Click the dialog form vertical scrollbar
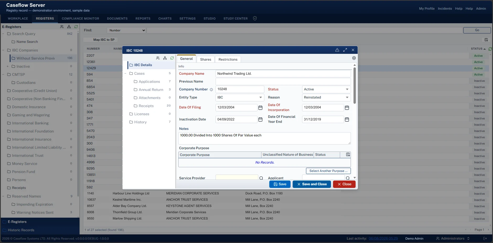Screen dimensions: 493x243 pyautogui.click(x=355, y=86)
